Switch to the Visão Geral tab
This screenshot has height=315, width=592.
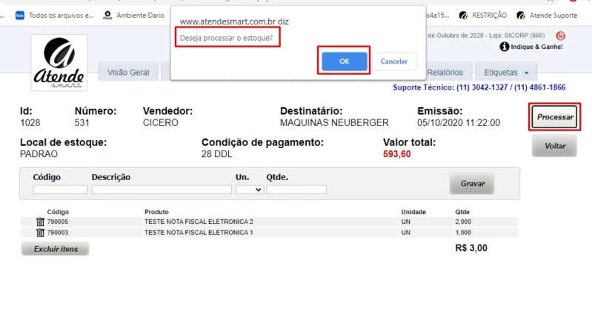tap(128, 72)
